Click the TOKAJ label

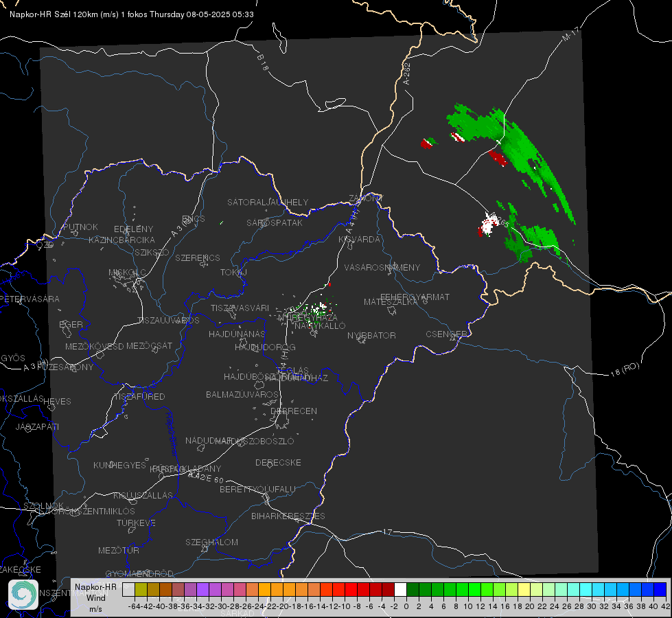point(233,273)
